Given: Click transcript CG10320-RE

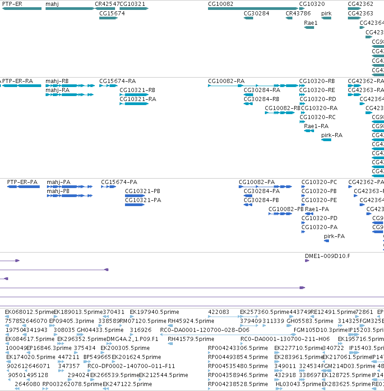Looking at the screenshot, I should [x=317, y=90].
